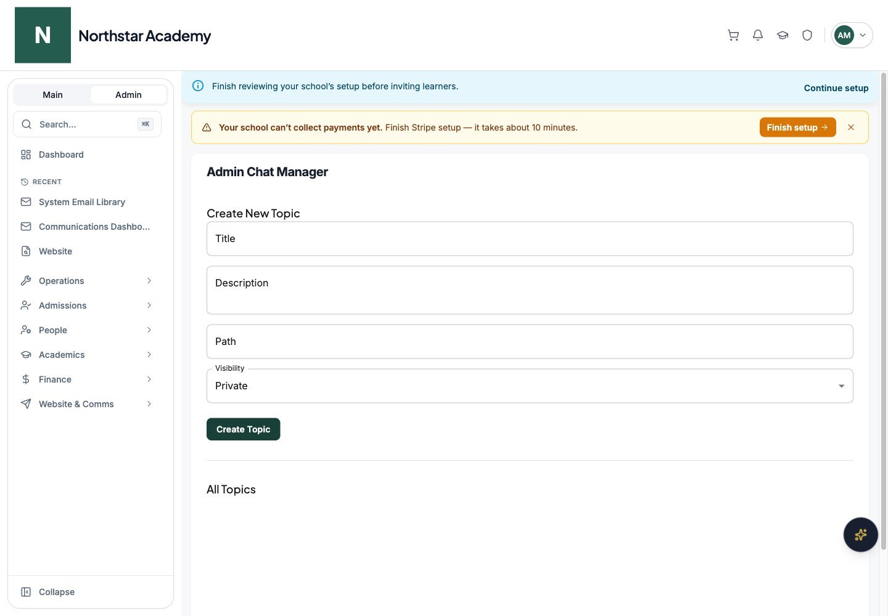Image resolution: width=888 pixels, height=616 pixels.
Task: Click the graduation cap icon in header
Action: tap(783, 35)
